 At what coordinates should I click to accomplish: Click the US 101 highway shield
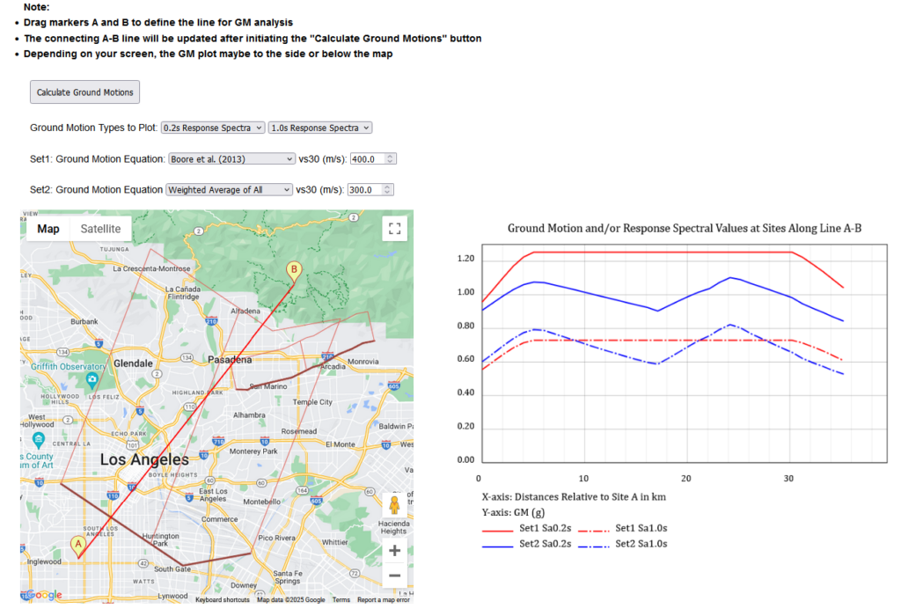pyautogui.click(x=132, y=445)
